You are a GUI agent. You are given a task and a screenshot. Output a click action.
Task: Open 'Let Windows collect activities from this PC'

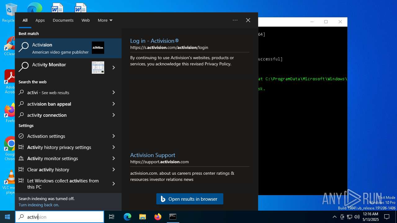click(x=60, y=184)
